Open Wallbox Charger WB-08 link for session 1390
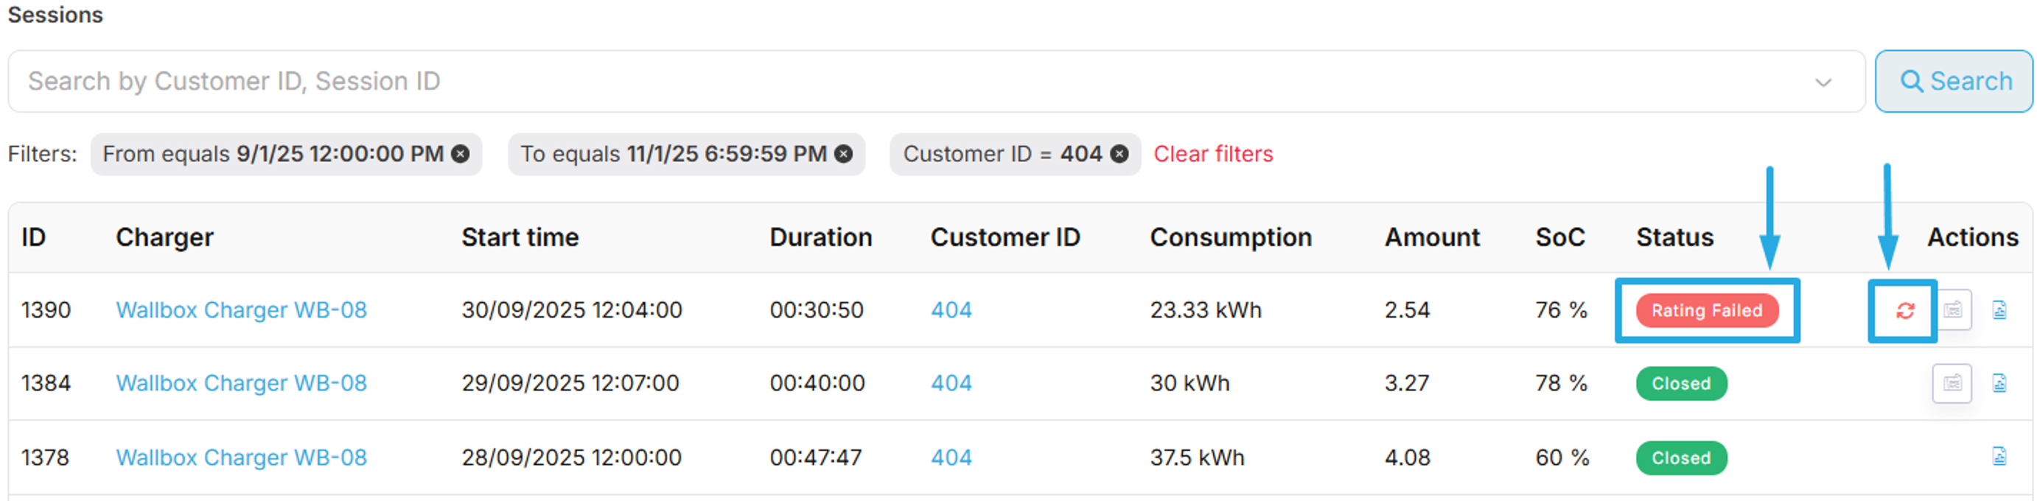Image resolution: width=2037 pixels, height=501 pixels. [x=241, y=309]
